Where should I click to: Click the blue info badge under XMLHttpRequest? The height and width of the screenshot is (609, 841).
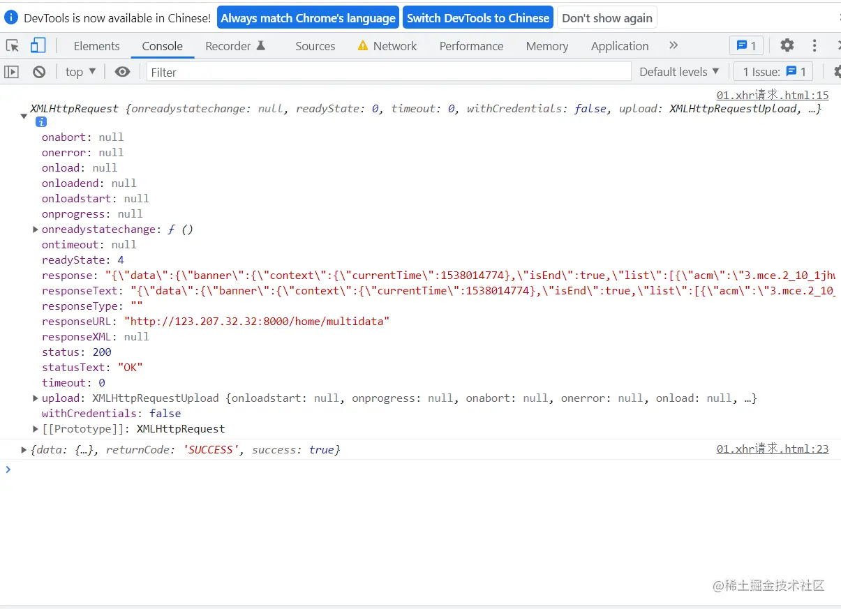coord(41,121)
